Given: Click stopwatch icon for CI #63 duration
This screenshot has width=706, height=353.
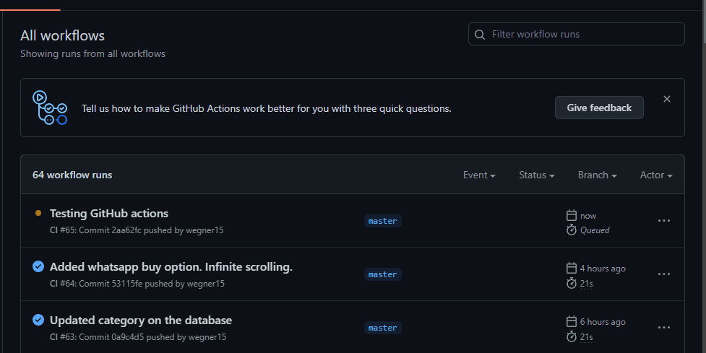Looking at the screenshot, I should click(x=572, y=336).
